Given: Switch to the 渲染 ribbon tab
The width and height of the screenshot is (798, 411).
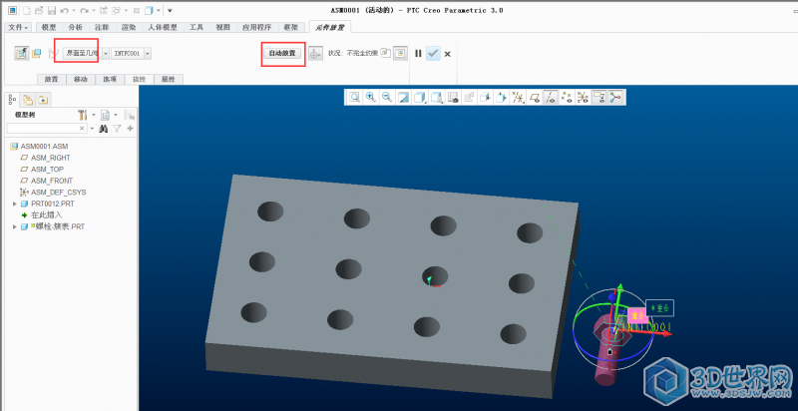Looking at the screenshot, I should [x=129, y=28].
